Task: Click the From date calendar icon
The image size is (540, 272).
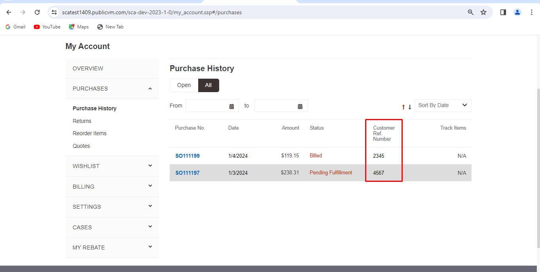Action: click(232, 106)
